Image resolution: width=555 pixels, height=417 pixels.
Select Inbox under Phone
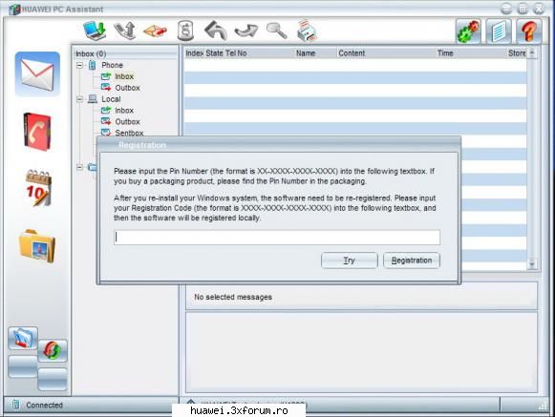point(124,76)
